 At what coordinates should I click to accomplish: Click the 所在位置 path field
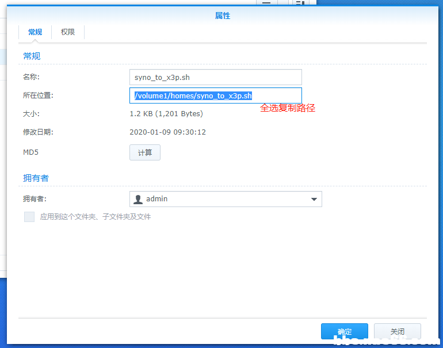click(x=216, y=95)
